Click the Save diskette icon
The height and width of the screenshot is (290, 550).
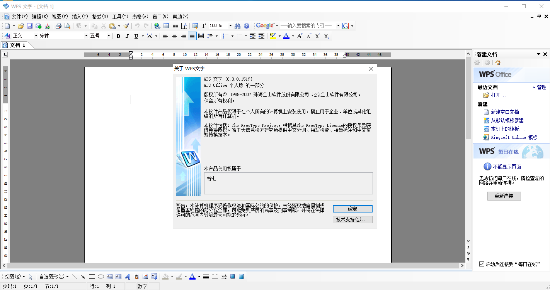29,26
